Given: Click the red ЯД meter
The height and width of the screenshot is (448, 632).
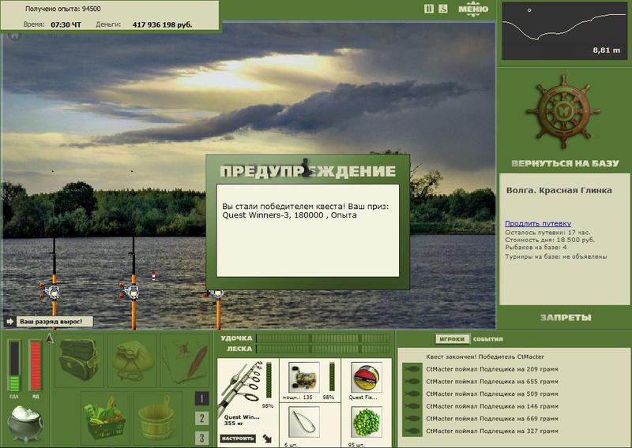Looking at the screenshot, I should coord(35,365).
